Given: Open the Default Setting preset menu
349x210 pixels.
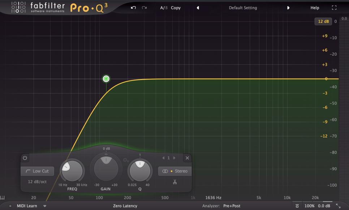Looking at the screenshot, I should pos(243,8).
